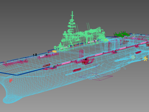Select the red anchor marking on the bow

coord(11,80)
